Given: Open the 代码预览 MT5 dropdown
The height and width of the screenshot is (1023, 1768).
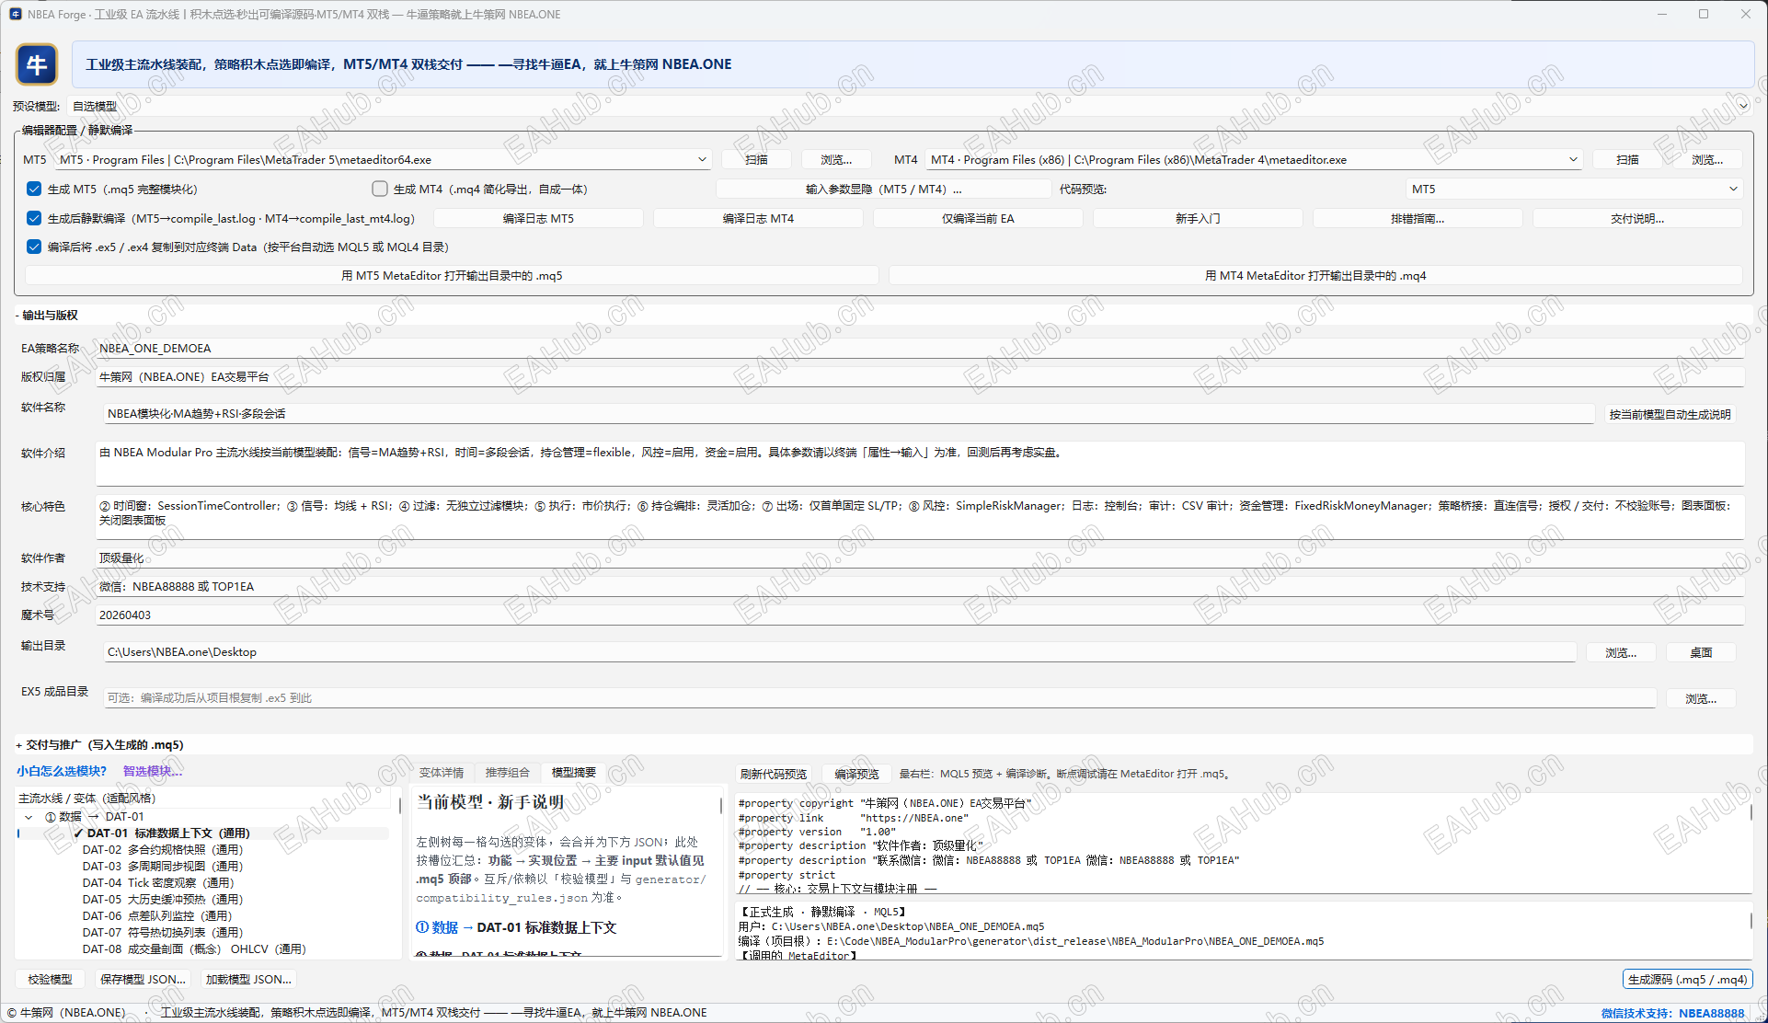Looking at the screenshot, I should click(x=1733, y=189).
